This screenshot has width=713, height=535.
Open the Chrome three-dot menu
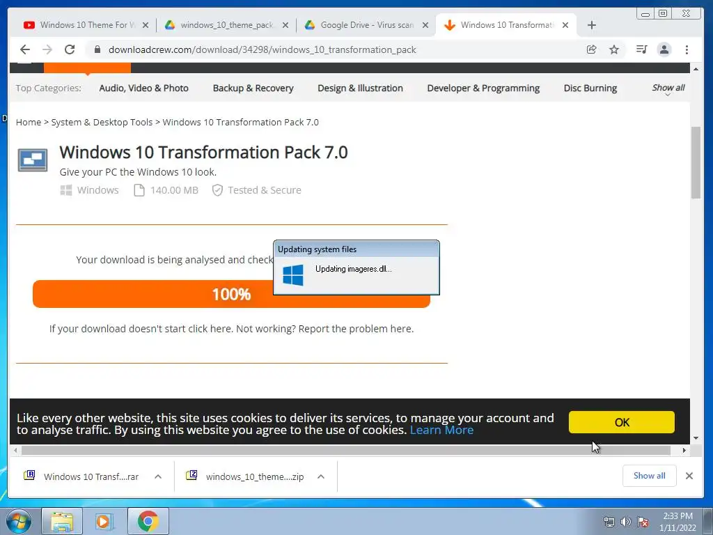(687, 49)
